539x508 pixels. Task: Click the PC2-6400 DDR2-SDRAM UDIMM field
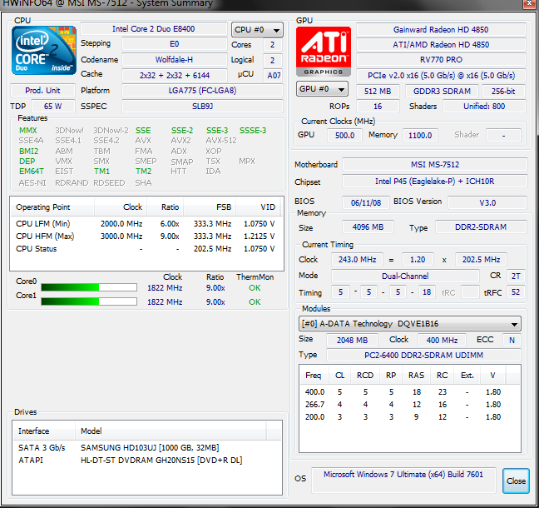point(423,356)
